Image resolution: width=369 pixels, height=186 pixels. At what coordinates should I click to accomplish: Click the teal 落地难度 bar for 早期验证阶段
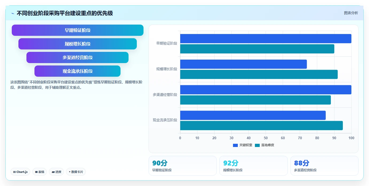257,49
